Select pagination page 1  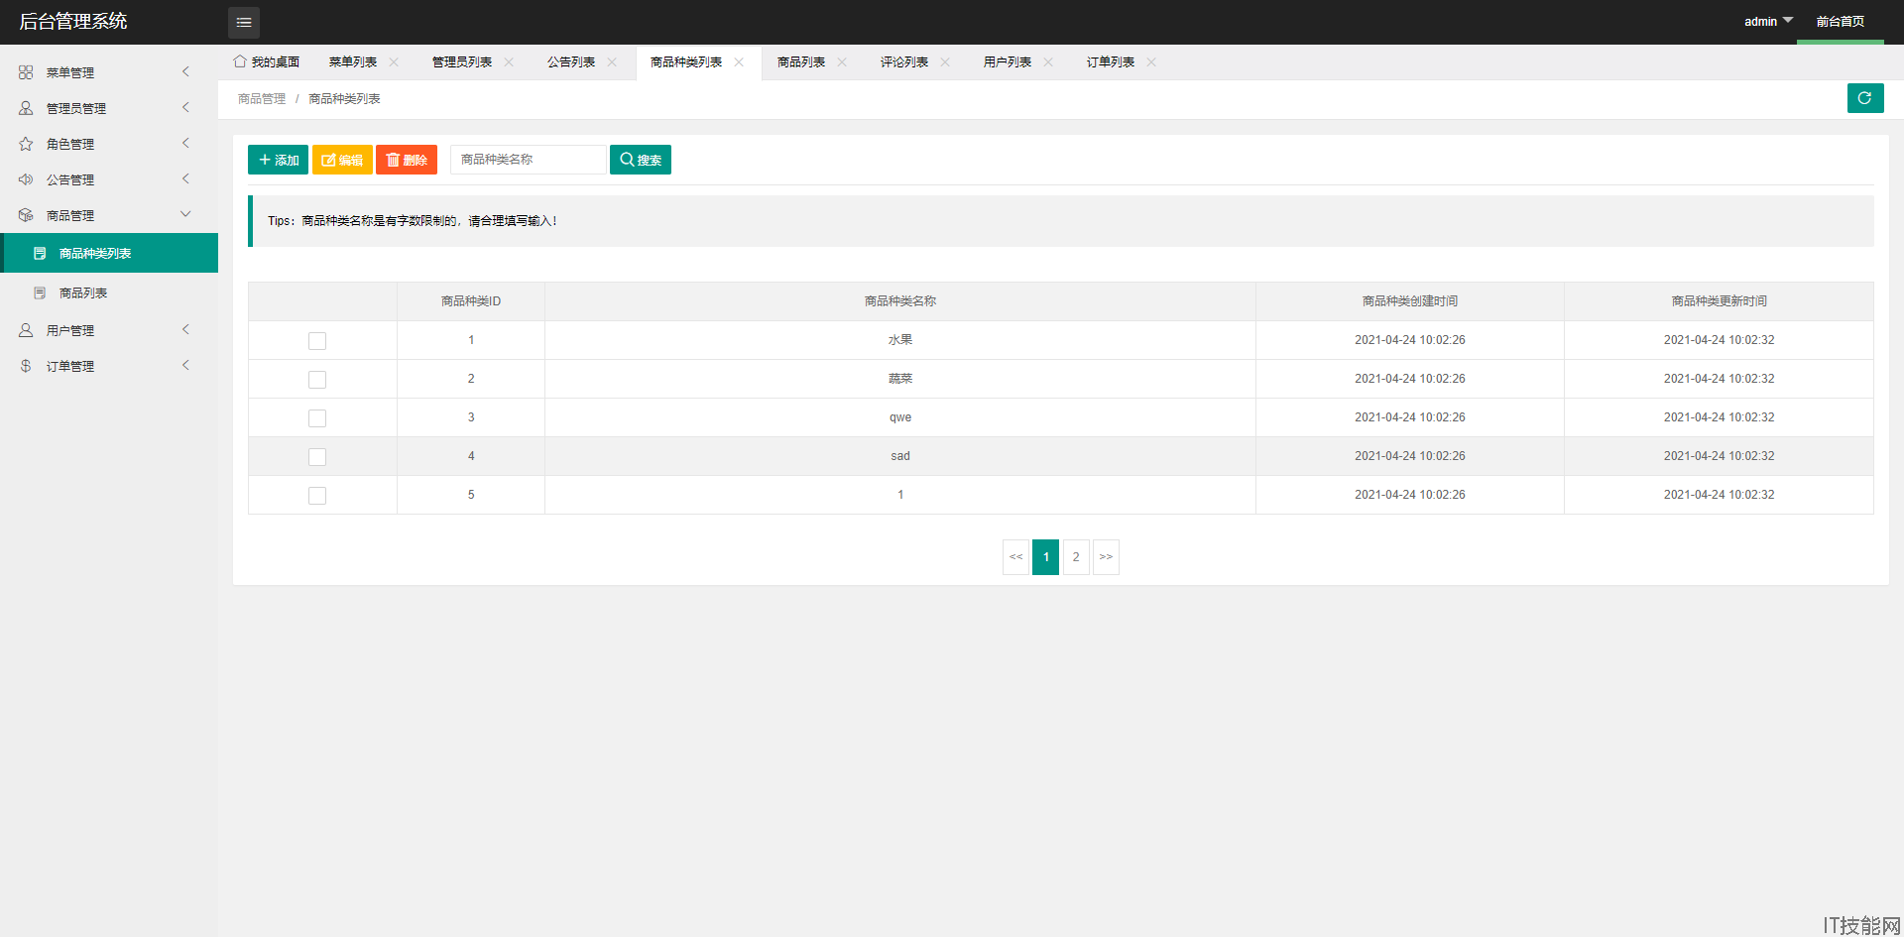pos(1046,557)
